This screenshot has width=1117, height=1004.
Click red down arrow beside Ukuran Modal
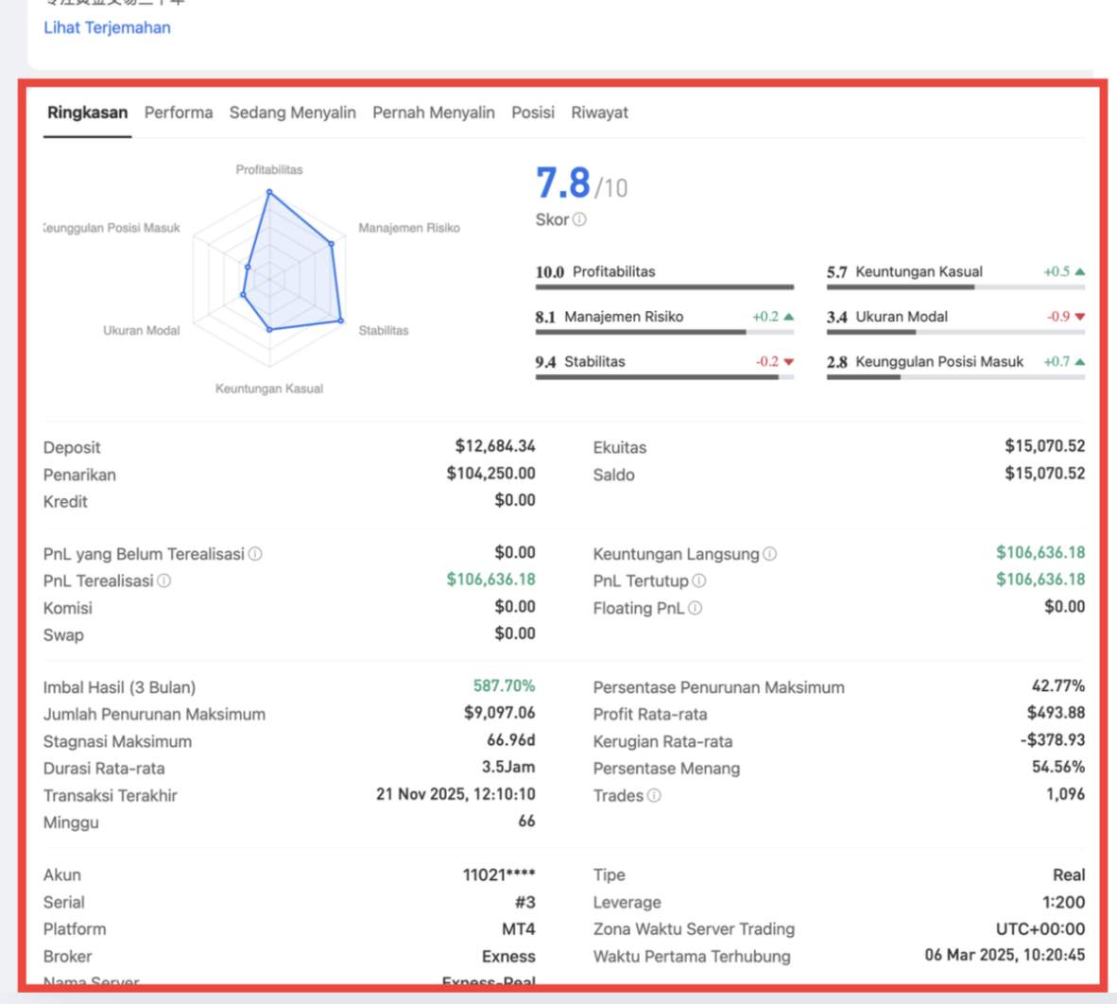click(x=1080, y=317)
